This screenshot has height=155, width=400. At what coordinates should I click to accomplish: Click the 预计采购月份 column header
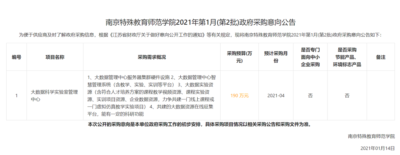click(276, 57)
